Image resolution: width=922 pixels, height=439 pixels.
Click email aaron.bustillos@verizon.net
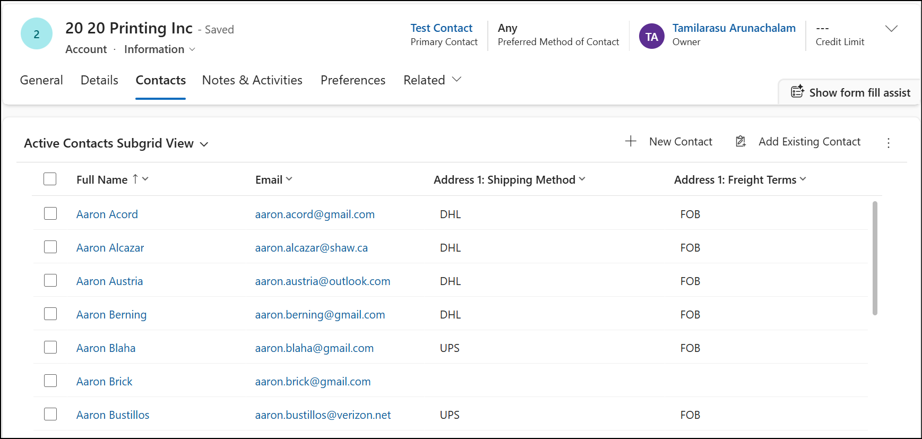tap(323, 415)
